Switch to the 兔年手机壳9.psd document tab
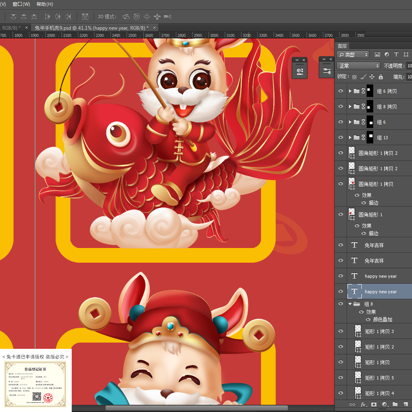 tap(92, 27)
